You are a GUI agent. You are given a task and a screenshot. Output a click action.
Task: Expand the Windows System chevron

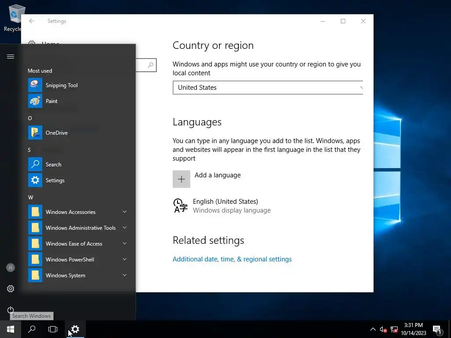pos(125,275)
